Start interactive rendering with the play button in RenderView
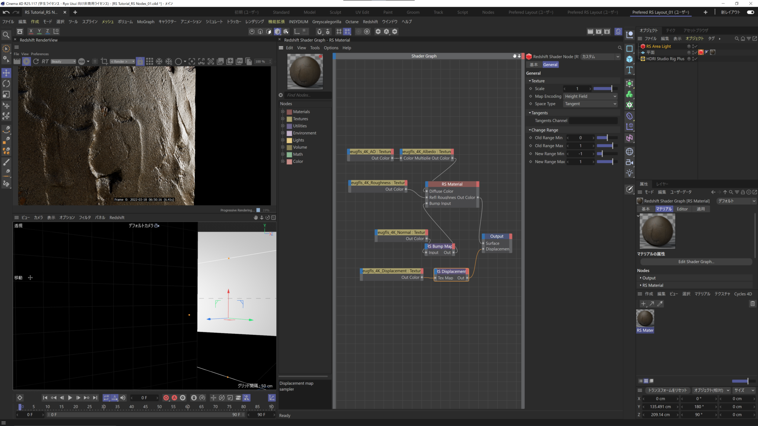This screenshot has height=426, width=758. click(x=26, y=61)
